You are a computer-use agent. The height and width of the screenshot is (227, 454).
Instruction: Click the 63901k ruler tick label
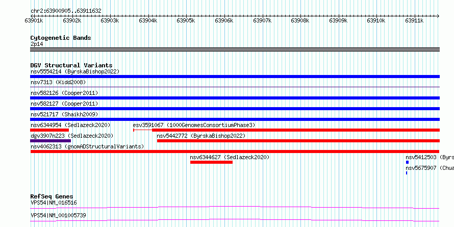[x=34, y=20]
